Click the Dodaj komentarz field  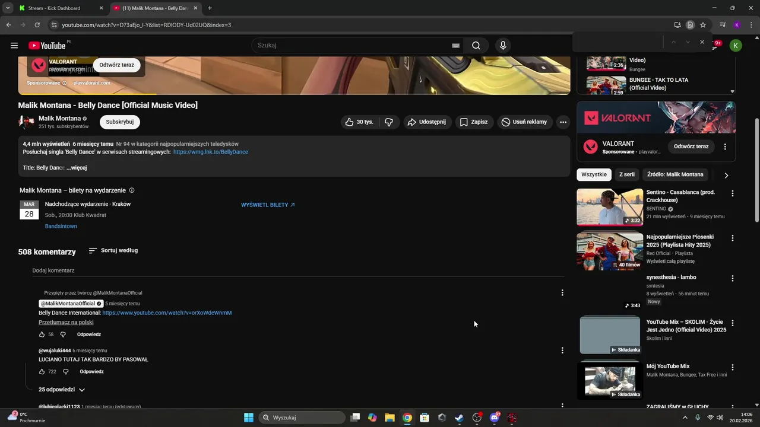[x=298, y=271]
